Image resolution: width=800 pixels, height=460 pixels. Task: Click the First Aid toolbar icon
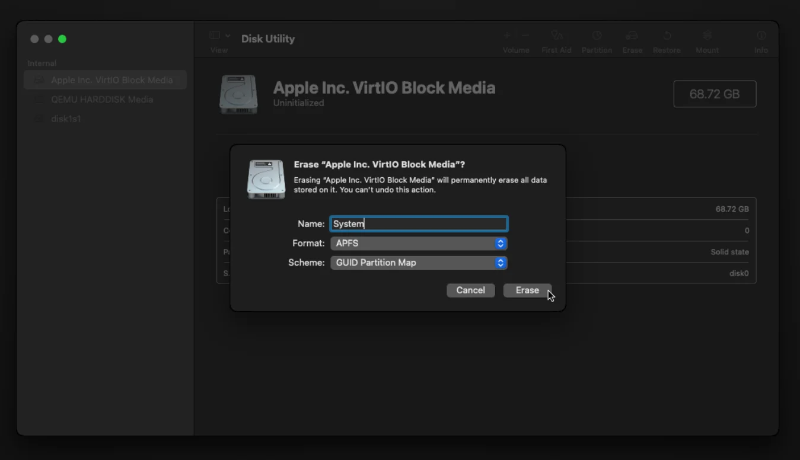(556, 36)
